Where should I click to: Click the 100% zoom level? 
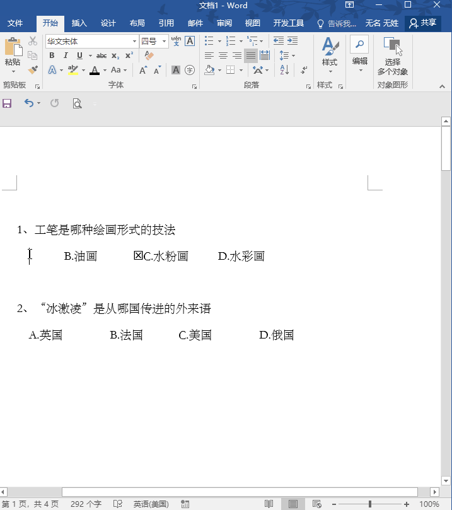pos(429,504)
